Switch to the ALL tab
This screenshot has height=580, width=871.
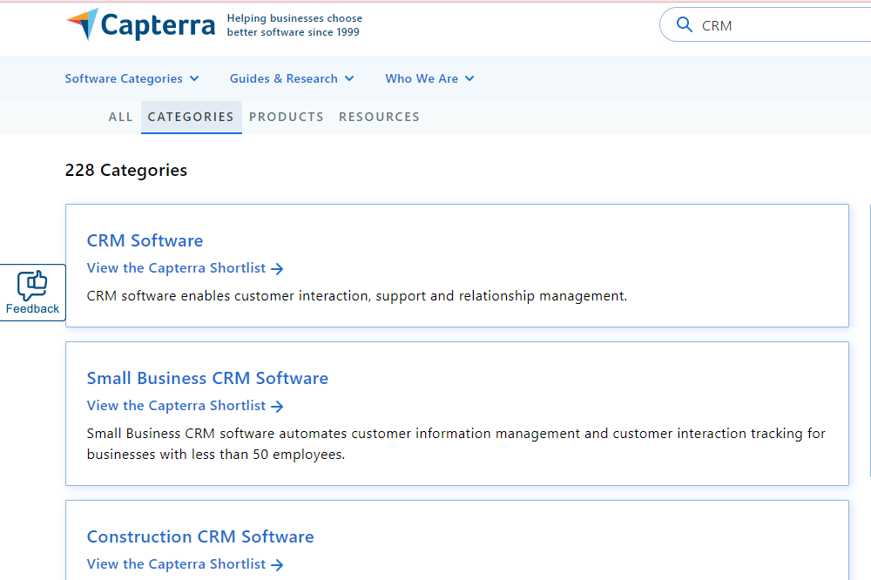point(120,117)
